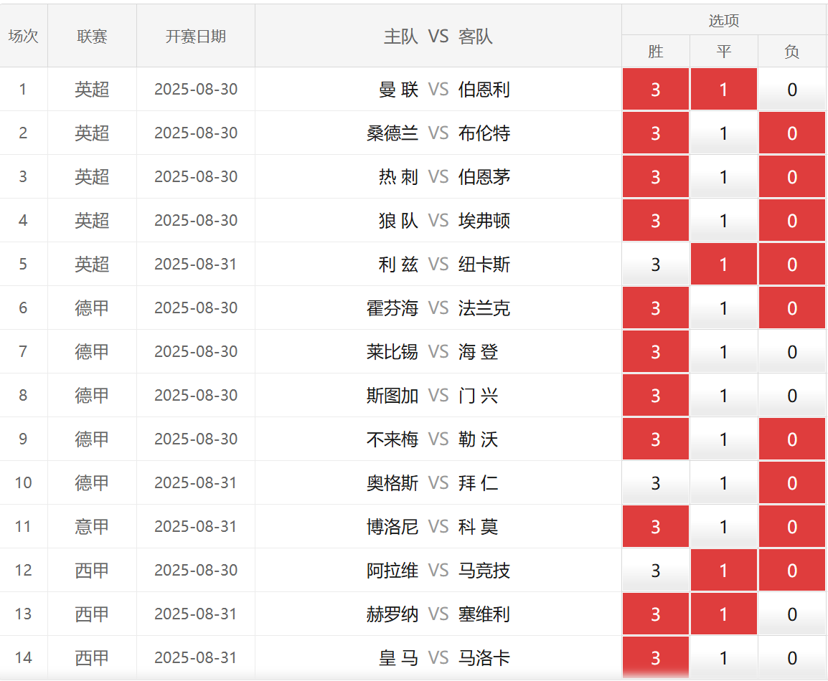The image size is (828, 681).
Task: Click away team name 纽卡斯
Action: point(484,265)
